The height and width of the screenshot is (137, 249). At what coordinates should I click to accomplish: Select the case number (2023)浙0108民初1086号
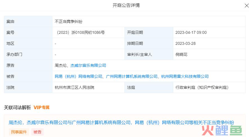(80, 32)
